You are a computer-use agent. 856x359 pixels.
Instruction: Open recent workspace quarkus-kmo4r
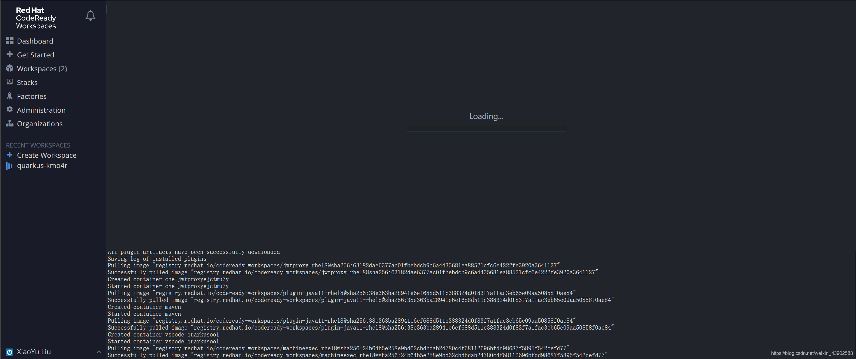tap(42, 166)
